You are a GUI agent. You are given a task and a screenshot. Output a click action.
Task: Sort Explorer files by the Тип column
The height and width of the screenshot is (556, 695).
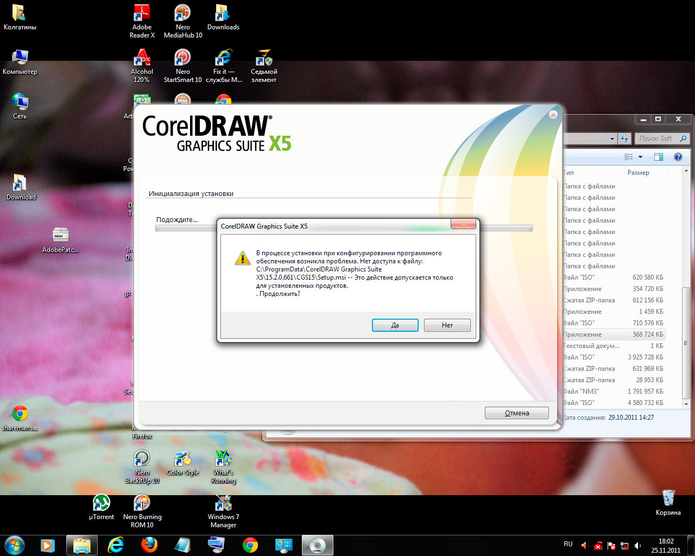coord(593,173)
